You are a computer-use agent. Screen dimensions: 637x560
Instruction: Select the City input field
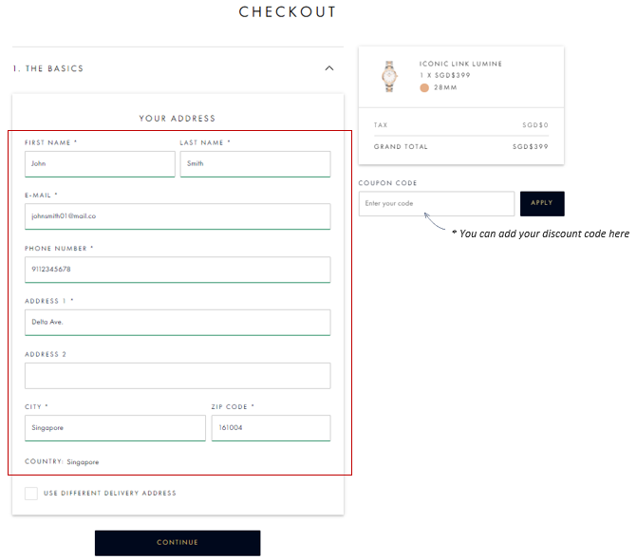click(115, 428)
